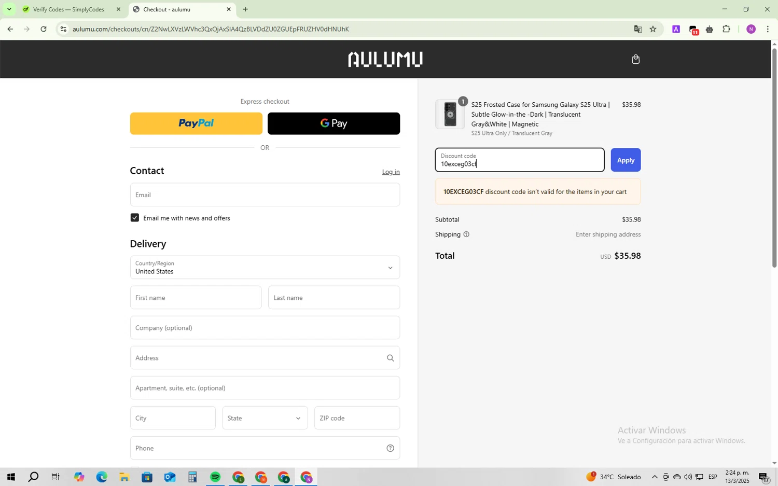Show hidden system tray icons
The image size is (778, 486).
tap(655, 477)
